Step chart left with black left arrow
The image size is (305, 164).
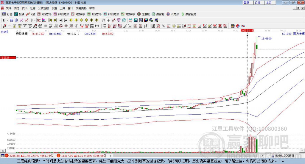point(61,20)
